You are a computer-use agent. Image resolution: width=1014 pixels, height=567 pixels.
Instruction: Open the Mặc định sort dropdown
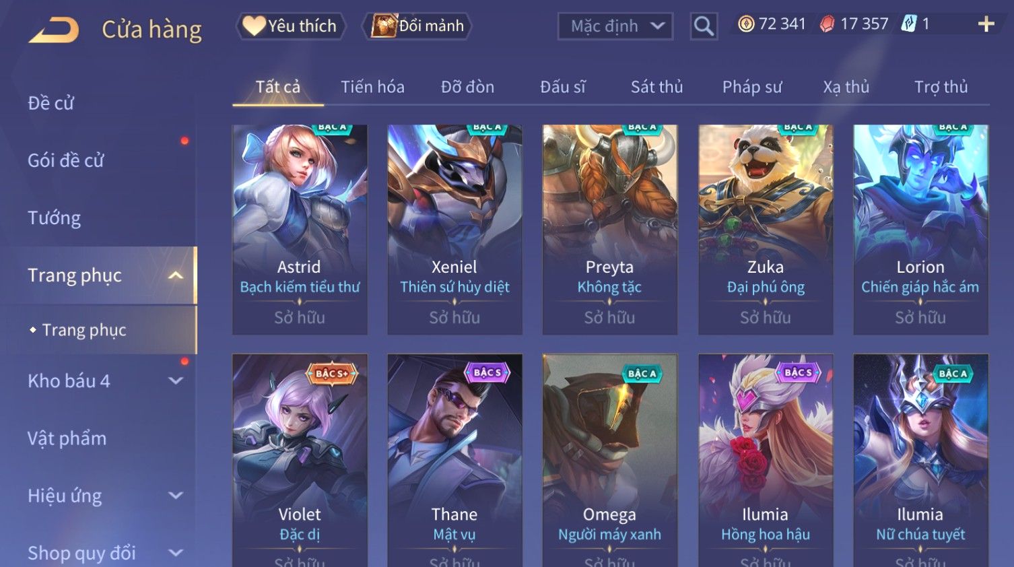click(x=615, y=26)
